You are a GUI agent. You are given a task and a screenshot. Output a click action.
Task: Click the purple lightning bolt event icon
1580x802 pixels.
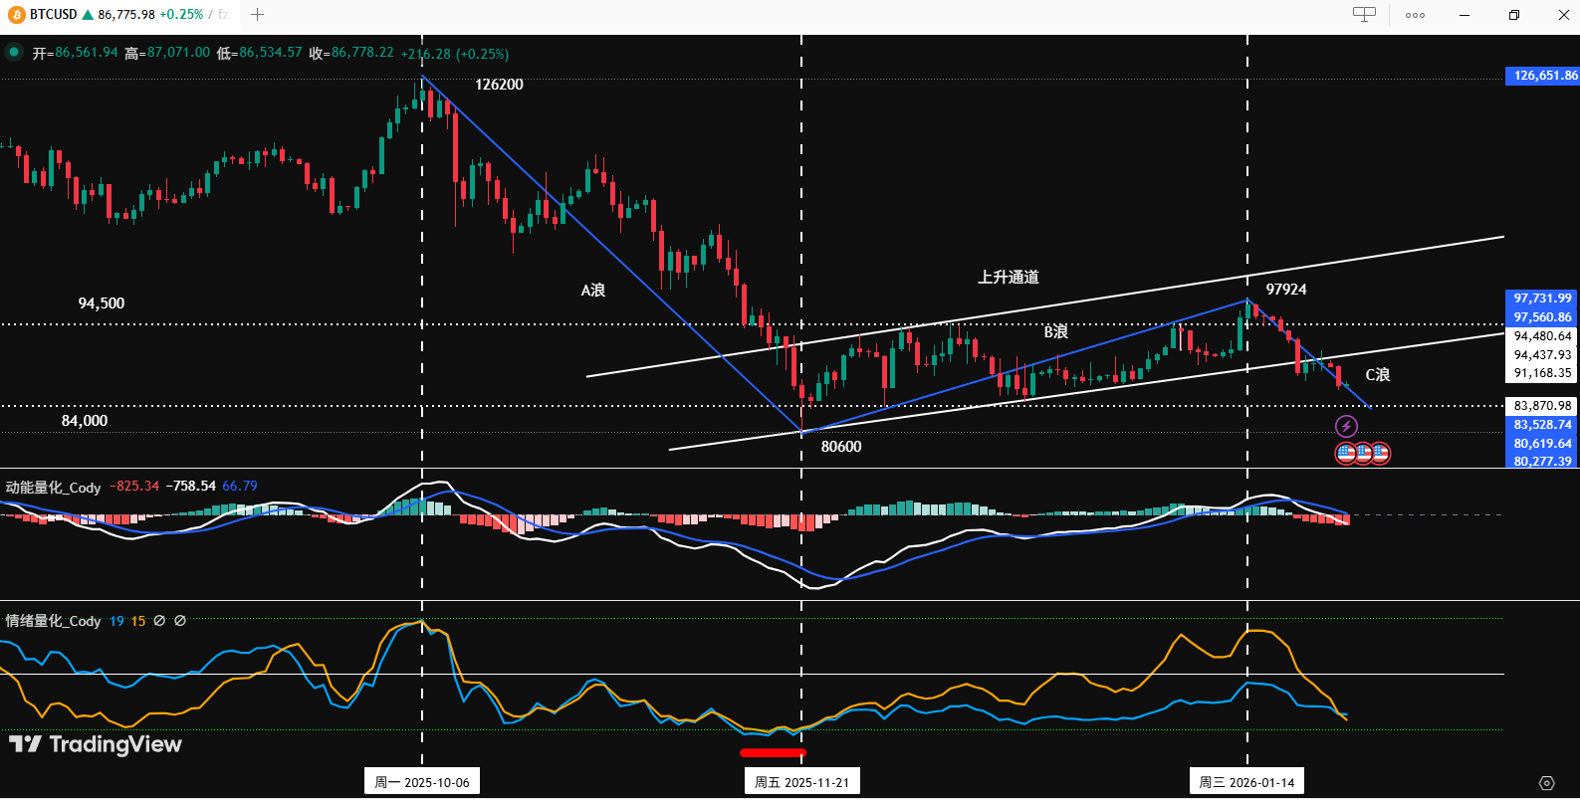[x=1346, y=427]
